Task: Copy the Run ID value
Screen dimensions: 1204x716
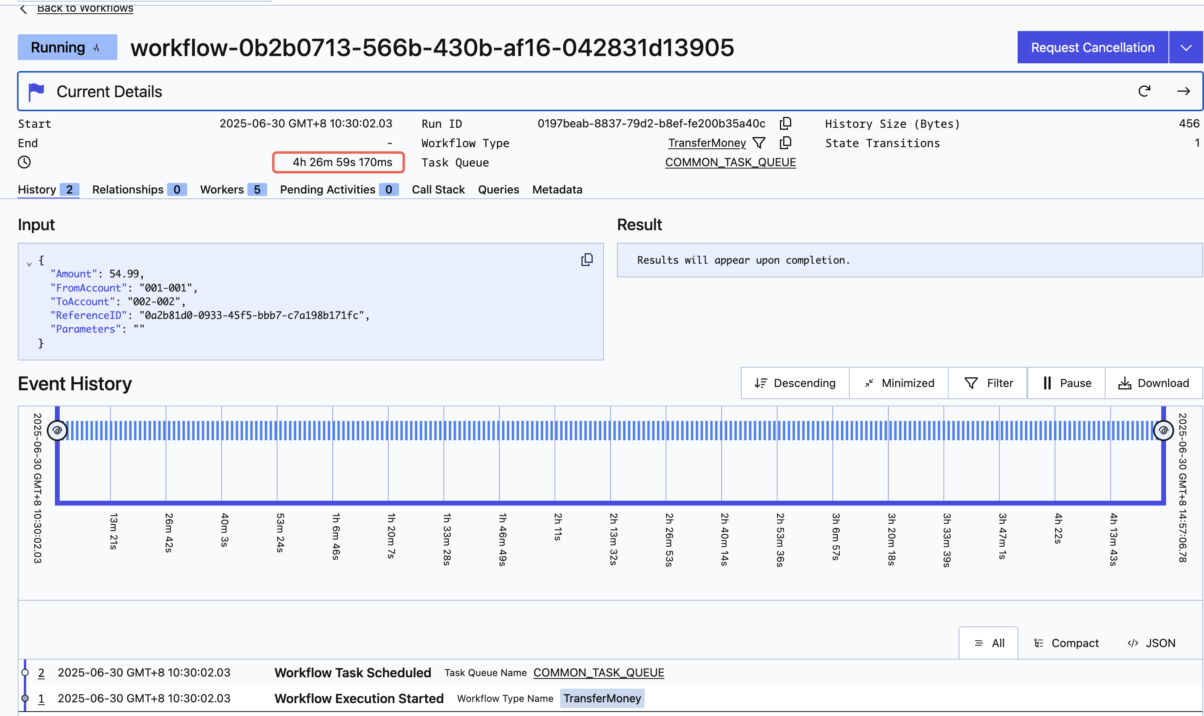Action: pyautogui.click(x=786, y=123)
